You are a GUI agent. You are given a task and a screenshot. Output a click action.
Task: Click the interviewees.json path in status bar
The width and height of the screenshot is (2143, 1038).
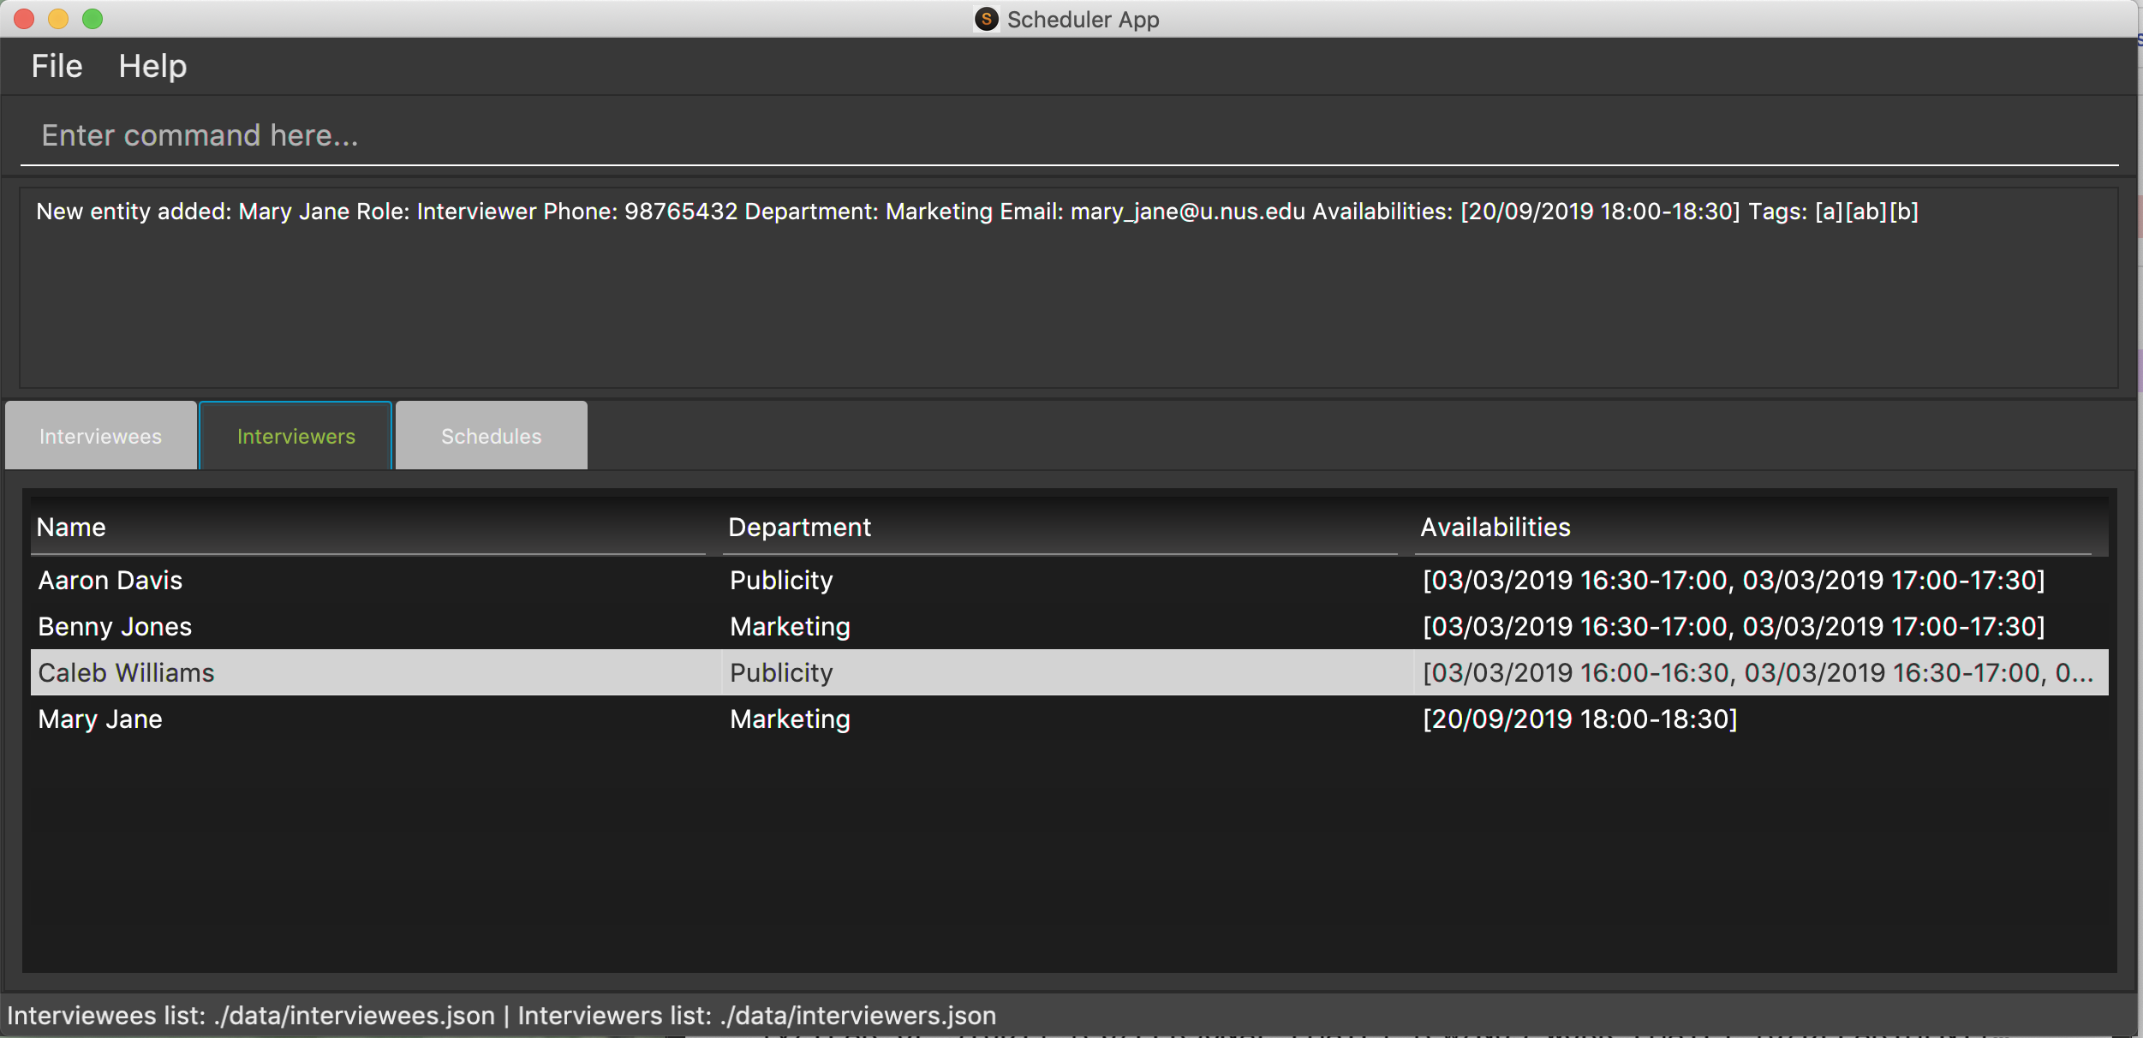point(354,1016)
